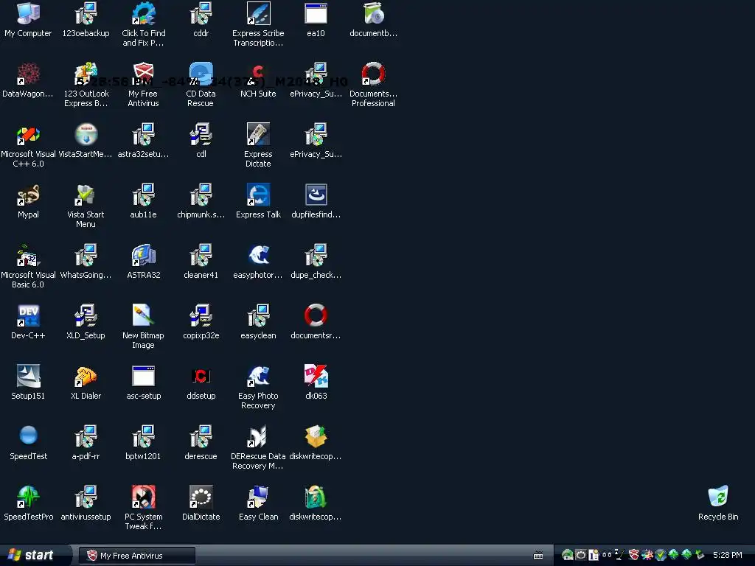
Task: Select the dk063 icon
Action: tap(316, 382)
